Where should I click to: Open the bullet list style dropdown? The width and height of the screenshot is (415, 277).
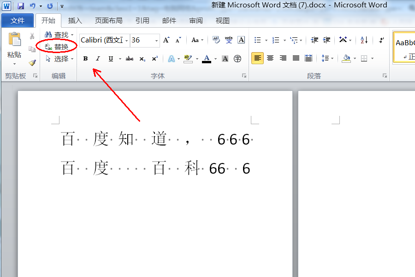pos(266,40)
